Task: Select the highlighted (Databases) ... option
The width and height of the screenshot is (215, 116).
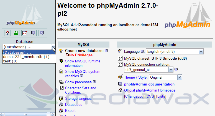Action: (29, 52)
